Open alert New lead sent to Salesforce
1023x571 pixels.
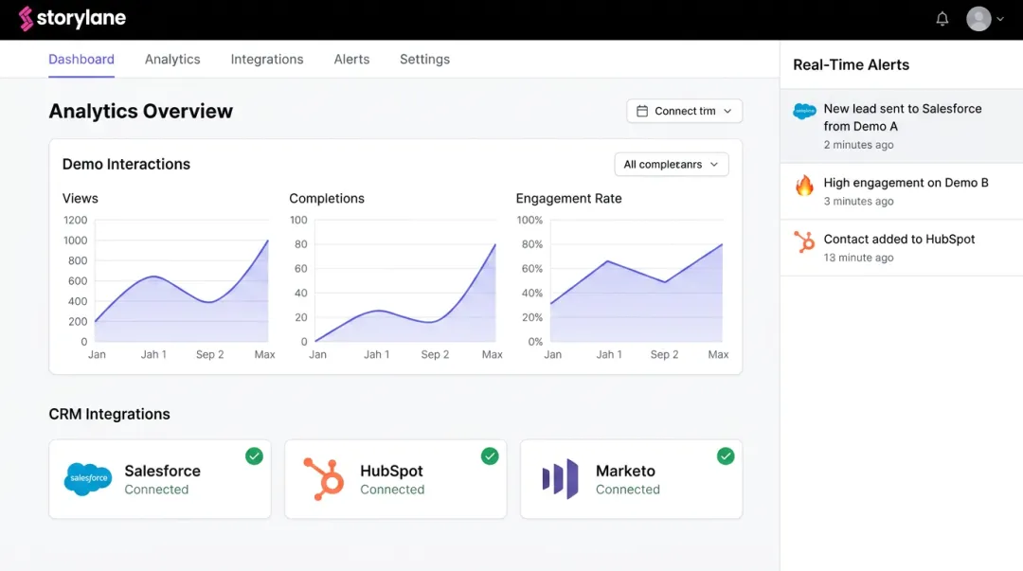[x=902, y=126]
